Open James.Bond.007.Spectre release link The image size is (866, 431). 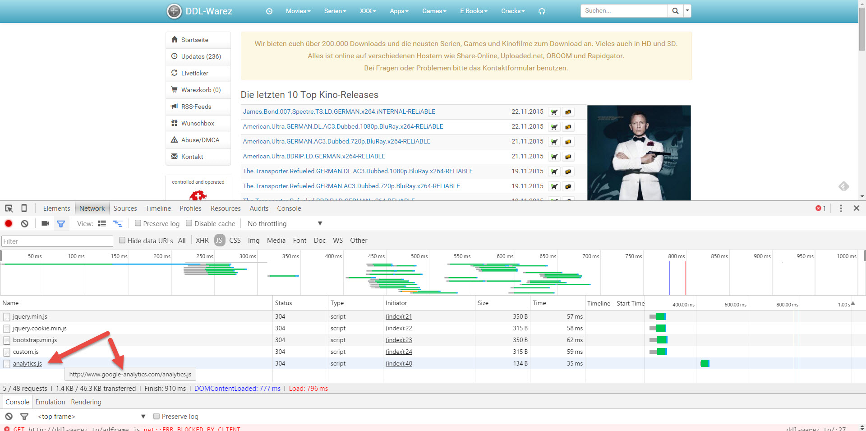point(339,111)
